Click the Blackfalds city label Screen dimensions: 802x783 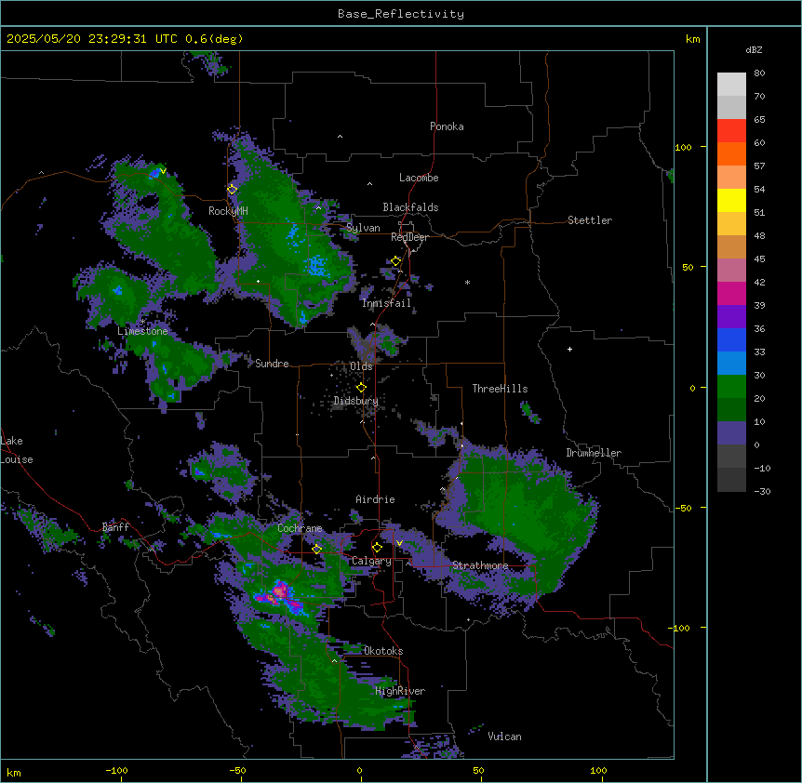point(410,207)
